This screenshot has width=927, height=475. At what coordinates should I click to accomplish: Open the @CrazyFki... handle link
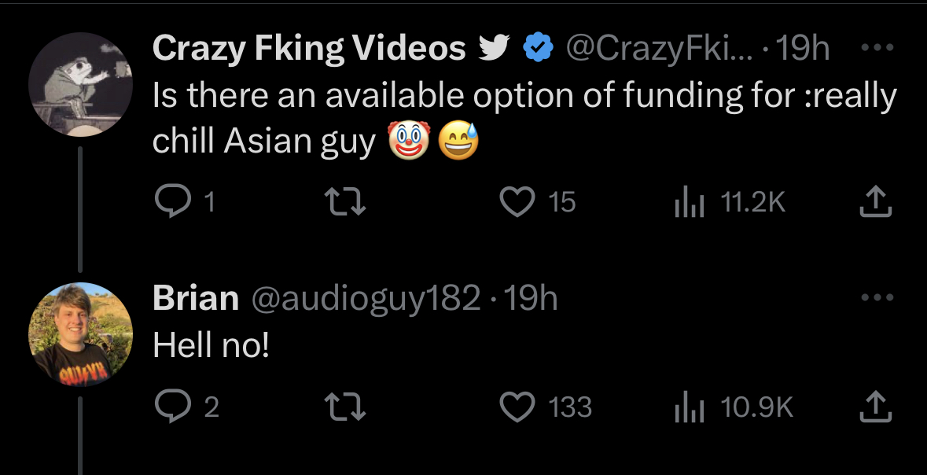coord(660,49)
